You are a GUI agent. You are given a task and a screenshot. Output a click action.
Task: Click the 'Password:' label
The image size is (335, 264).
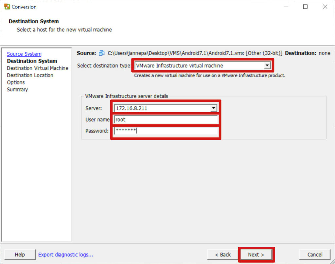(x=97, y=131)
